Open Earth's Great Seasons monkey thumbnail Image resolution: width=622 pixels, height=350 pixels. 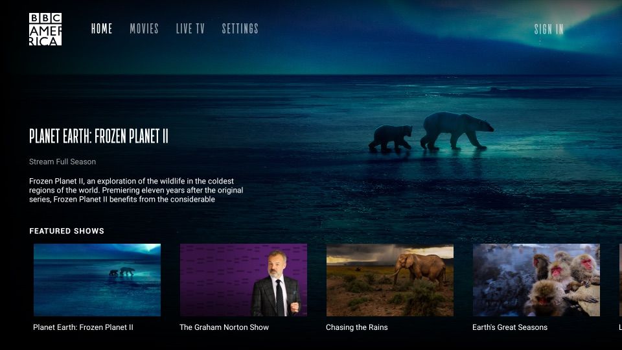click(536, 280)
